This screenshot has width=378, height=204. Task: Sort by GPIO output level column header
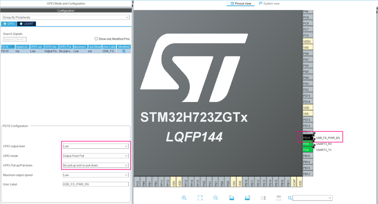37,47
